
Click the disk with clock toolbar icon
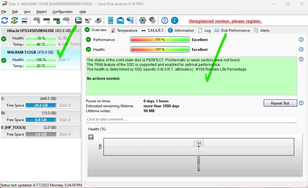tap(47, 20)
